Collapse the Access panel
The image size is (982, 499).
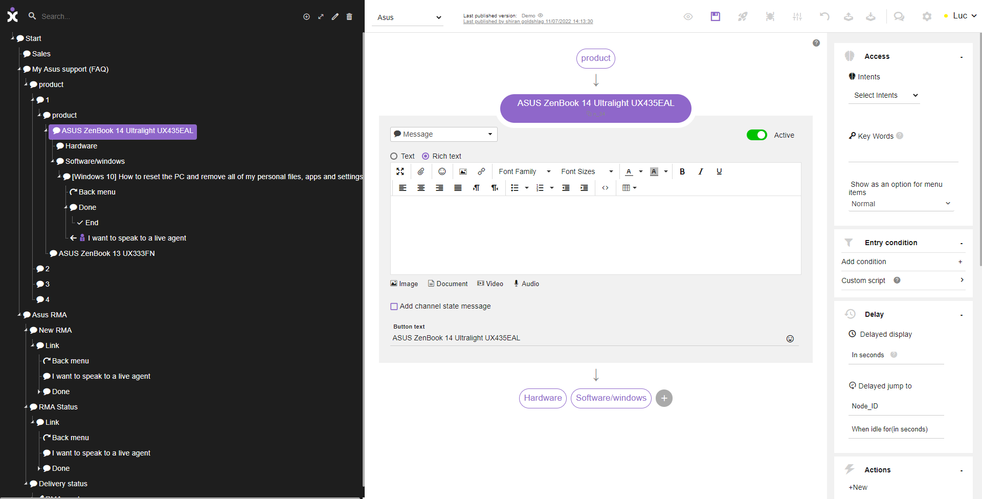(x=962, y=57)
